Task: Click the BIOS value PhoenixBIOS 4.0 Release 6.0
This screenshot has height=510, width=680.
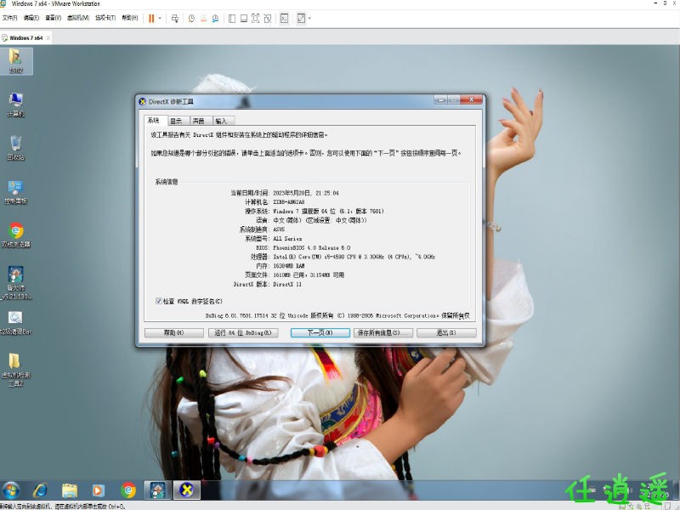Action: (x=312, y=247)
